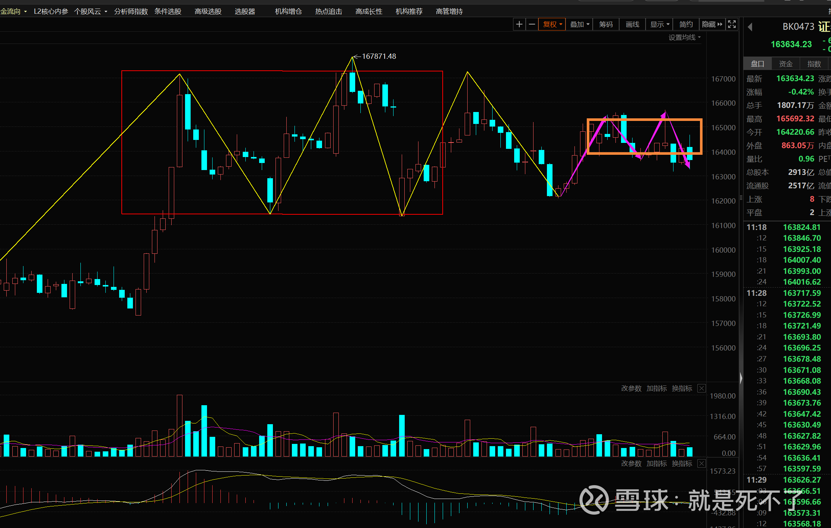Click the 167871.48 peak candlestick
831x528 pixels.
point(352,82)
